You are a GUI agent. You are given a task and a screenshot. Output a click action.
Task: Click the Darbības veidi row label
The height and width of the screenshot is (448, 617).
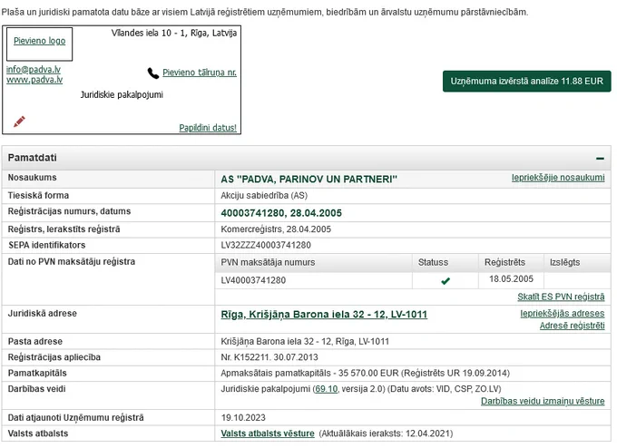pyautogui.click(x=36, y=389)
